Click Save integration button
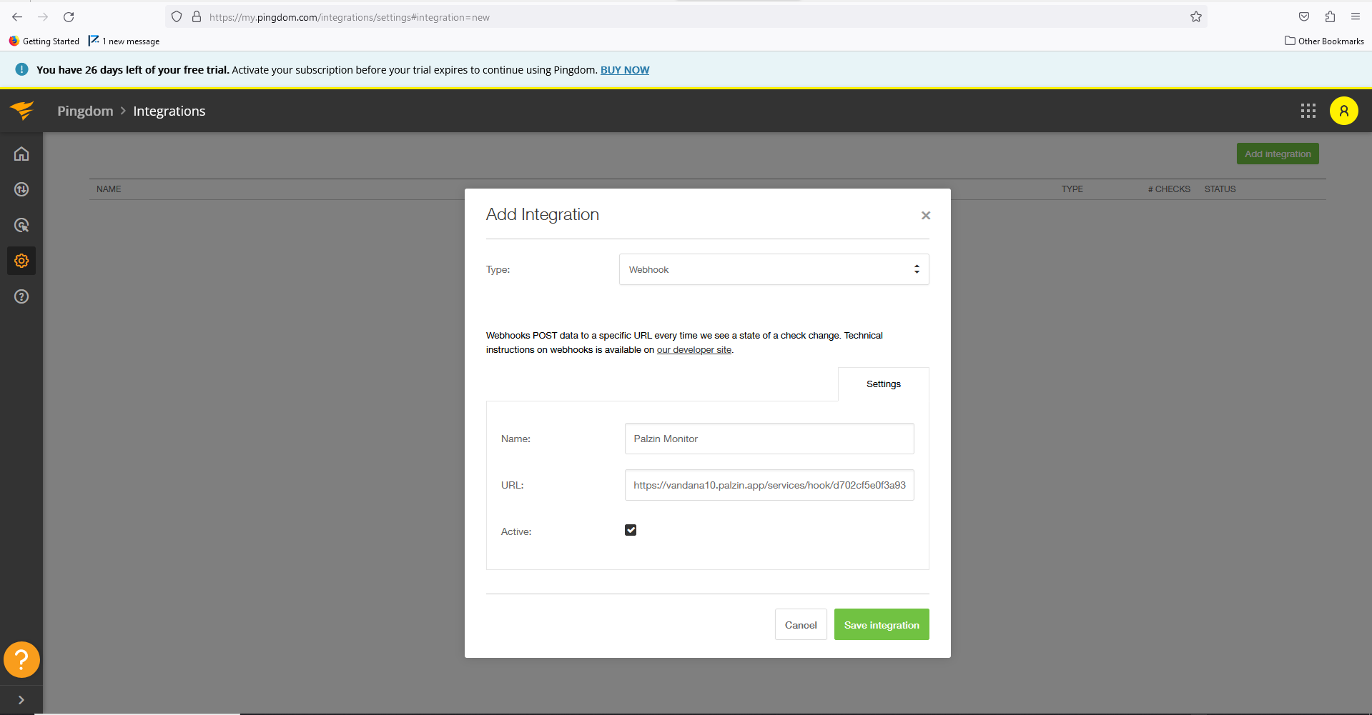 (x=882, y=624)
